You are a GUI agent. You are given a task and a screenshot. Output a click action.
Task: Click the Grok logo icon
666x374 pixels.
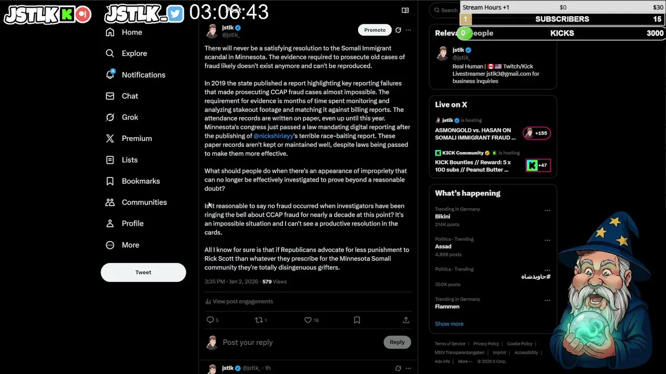[110, 117]
